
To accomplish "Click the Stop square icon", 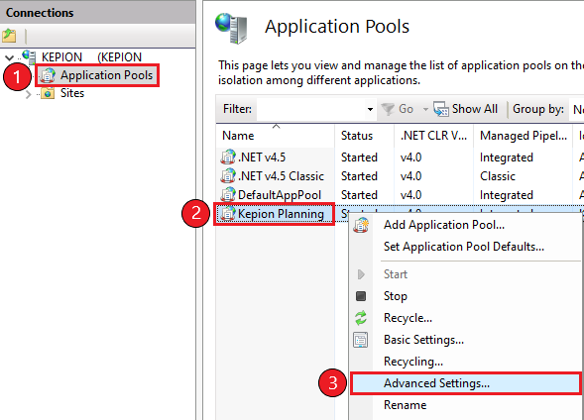I will (x=361, y=296).
